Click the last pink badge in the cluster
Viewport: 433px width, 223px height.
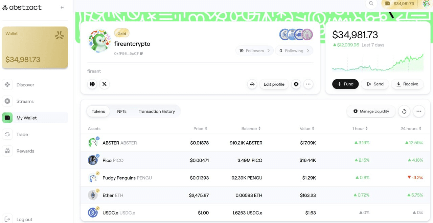[307, 34]
